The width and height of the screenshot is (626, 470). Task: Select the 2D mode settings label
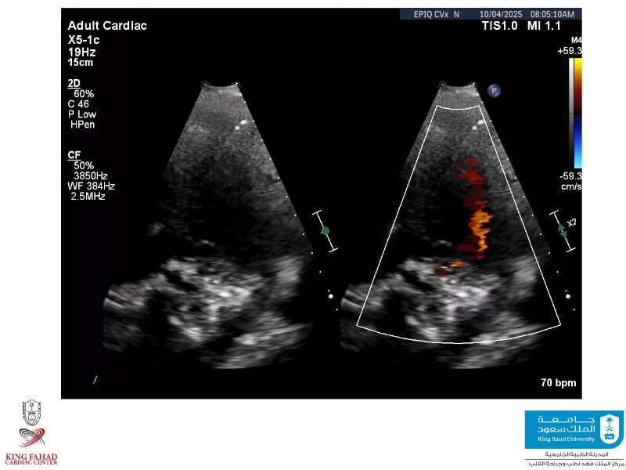point(74,84)
